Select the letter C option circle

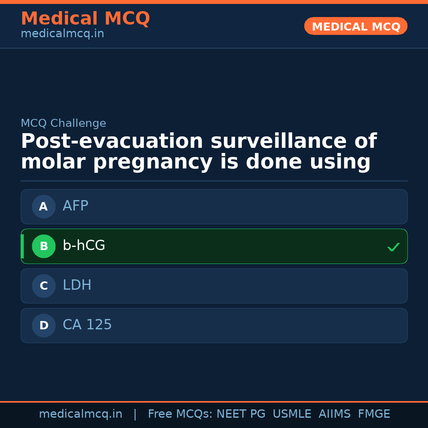(44, 286)
